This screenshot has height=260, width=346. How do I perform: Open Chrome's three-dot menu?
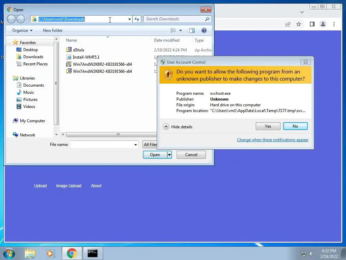pos(334,24)
